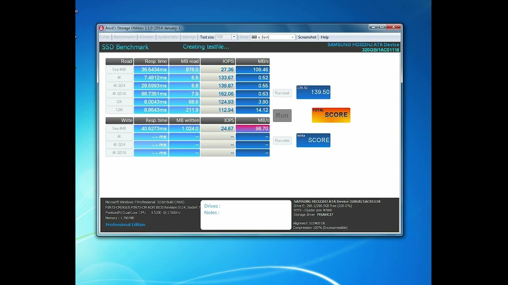The height and width of the screenshot is (285, 508).
Task: Minimize the Anvil's Storage Utilities window
Action: (373, 27)
